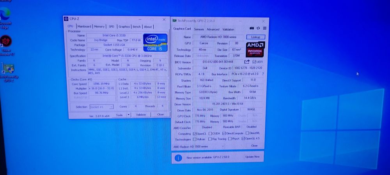The width and height of the screenshot is (390, 175).
Task: Click the Update Now button
Action: point(252,157)
